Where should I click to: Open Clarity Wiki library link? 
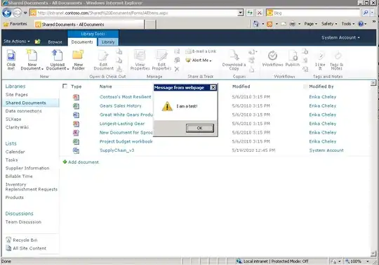click(x=17, y=127)
